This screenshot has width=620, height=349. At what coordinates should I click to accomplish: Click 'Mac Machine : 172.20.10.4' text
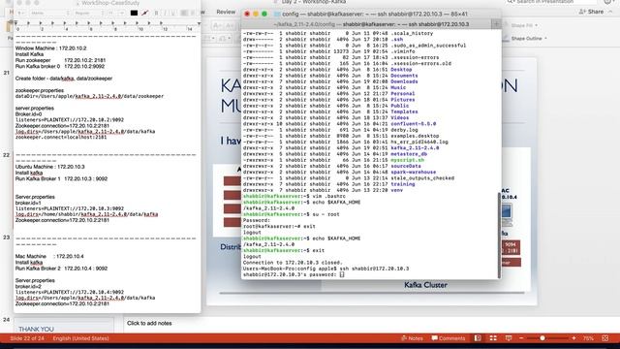tap(49, 256)
